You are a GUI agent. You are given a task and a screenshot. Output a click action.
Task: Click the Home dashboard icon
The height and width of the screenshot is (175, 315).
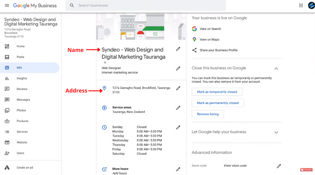point(7,46)
